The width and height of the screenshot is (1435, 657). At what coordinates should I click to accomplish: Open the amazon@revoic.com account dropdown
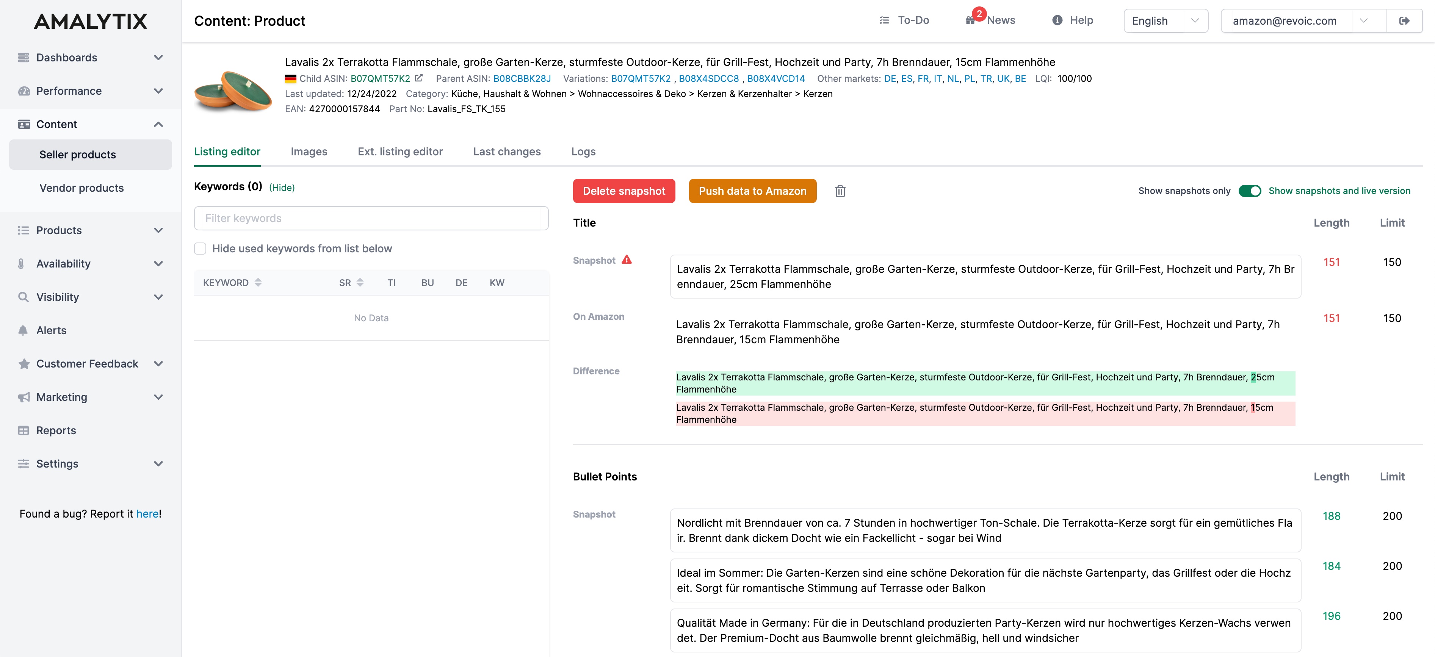pyautogui.click(x=1303, y=20)
